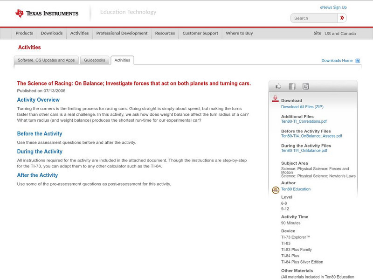Open the Customer Support menu
The width and height of the screenshot is (373, 279).
[x=200, y=33]
